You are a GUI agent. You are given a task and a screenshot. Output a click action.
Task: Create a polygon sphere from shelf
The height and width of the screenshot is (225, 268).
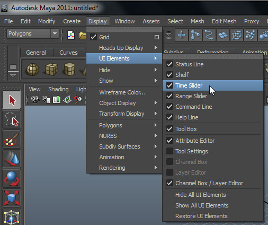[x=33, y=69]
